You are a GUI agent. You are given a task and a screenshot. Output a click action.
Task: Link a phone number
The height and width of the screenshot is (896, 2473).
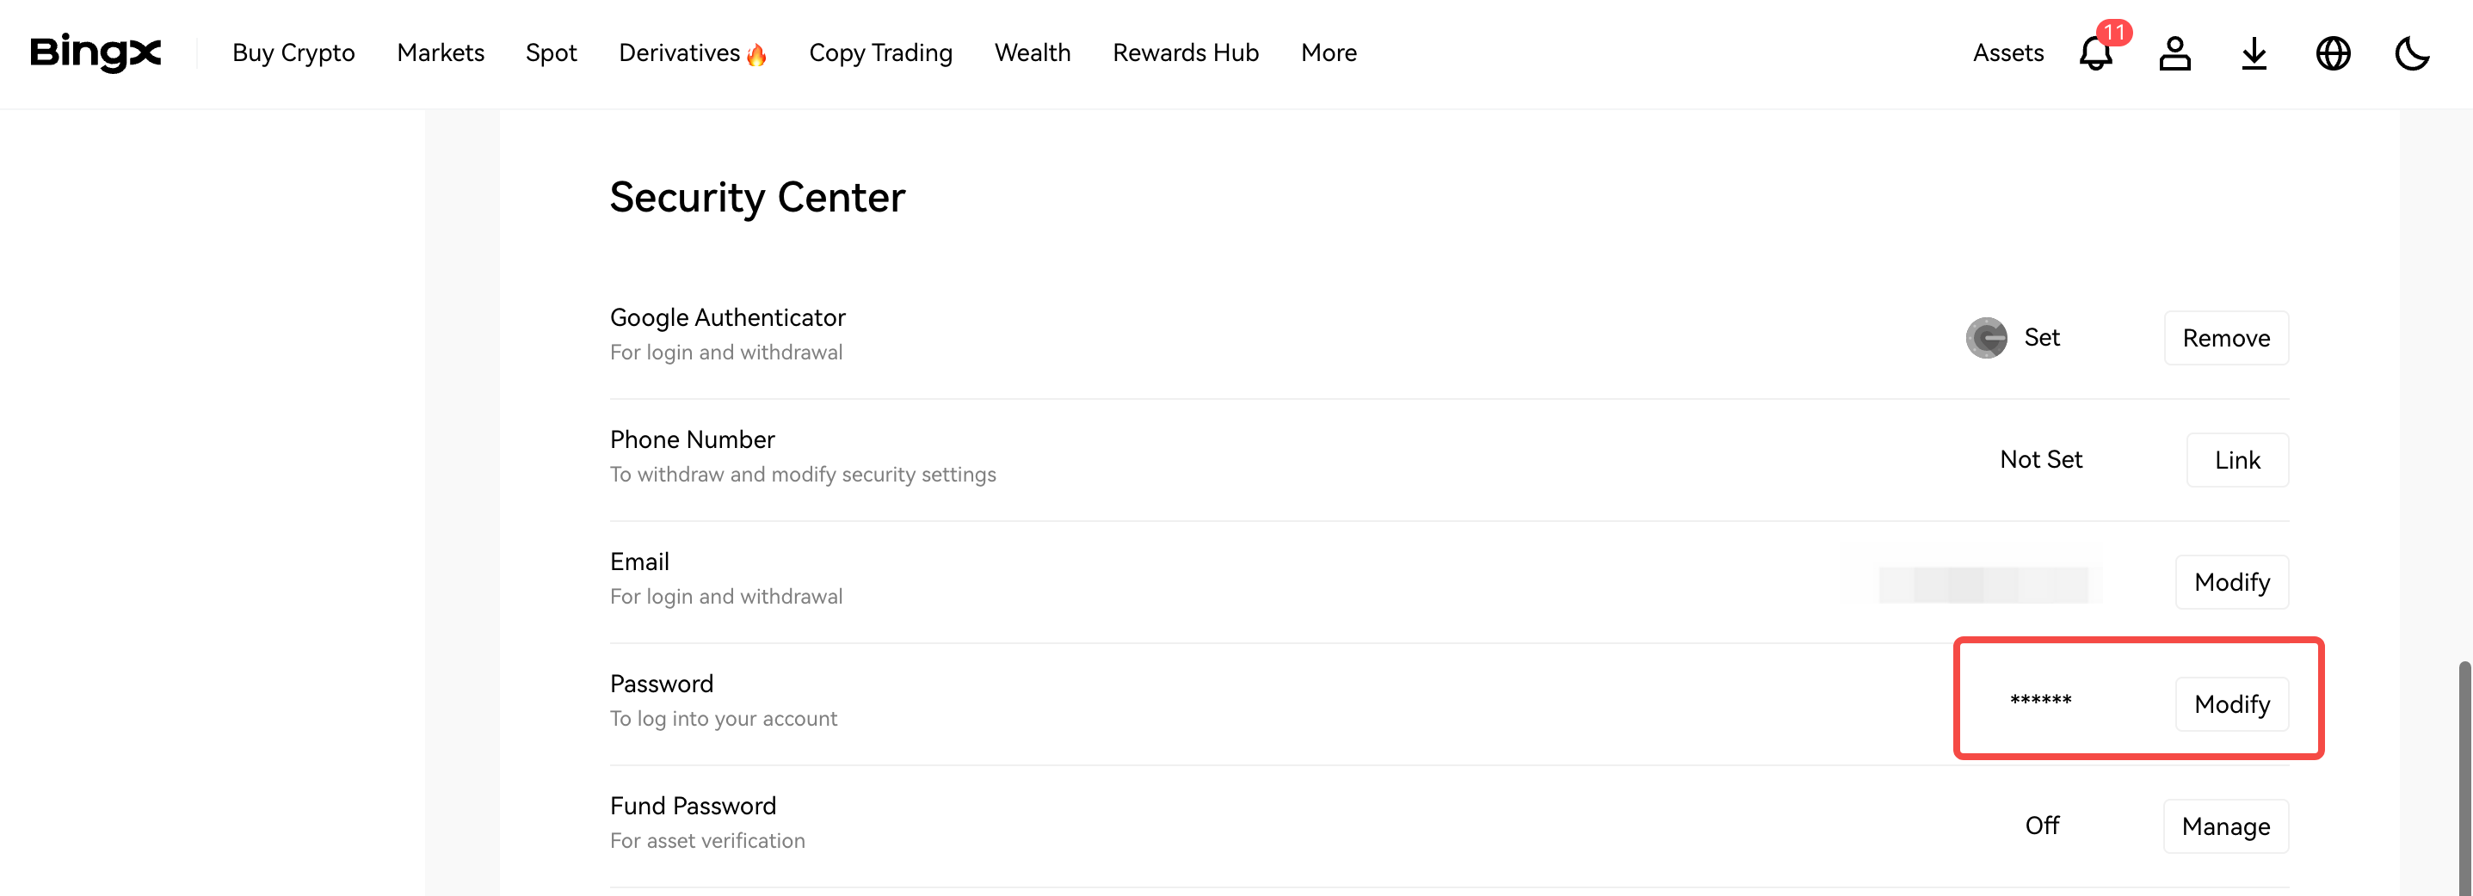[x=2237, y=459]
